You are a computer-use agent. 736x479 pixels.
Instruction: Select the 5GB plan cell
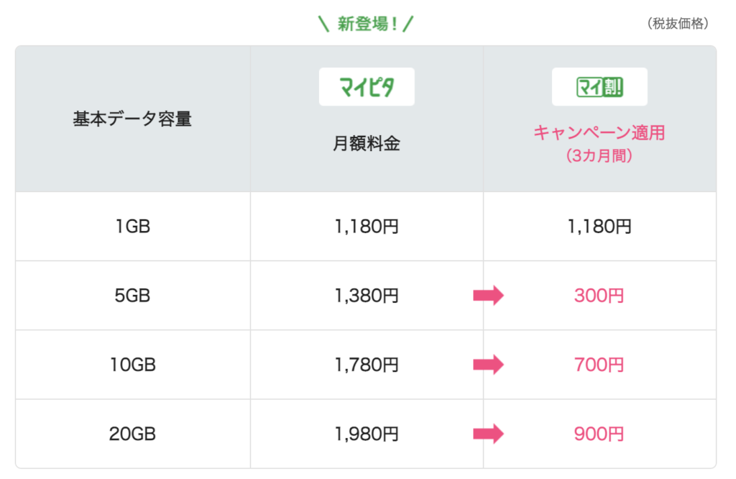coord(133,296)
